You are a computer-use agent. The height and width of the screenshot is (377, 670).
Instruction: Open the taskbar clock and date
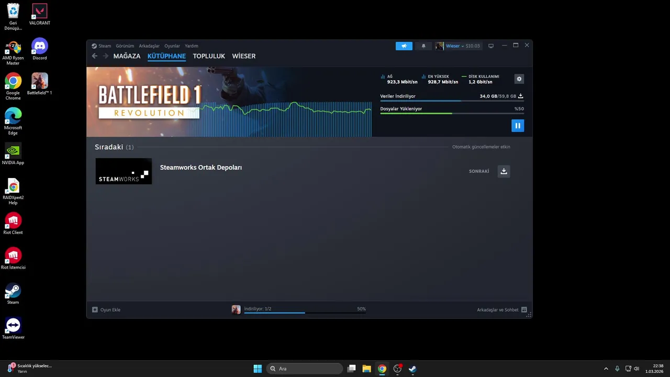tap(655, 369)
